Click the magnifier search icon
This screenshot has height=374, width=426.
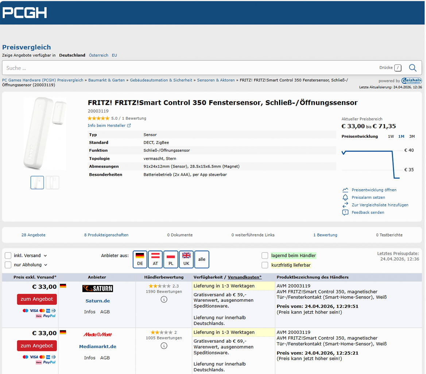(413, 68)
